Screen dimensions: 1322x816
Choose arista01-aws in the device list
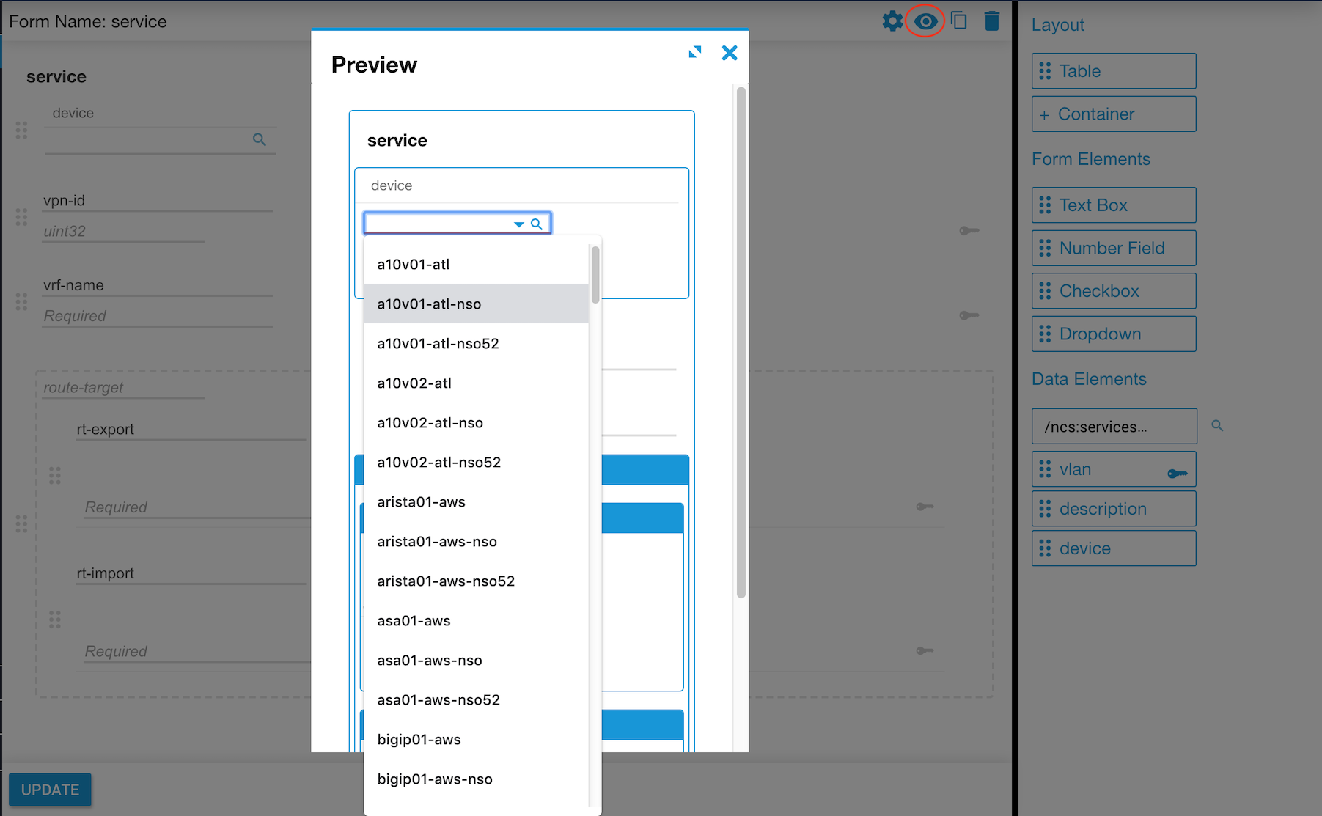(476, 501)
